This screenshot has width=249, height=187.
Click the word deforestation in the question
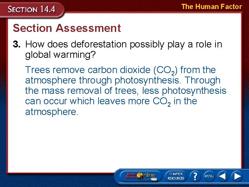(99, 44)
